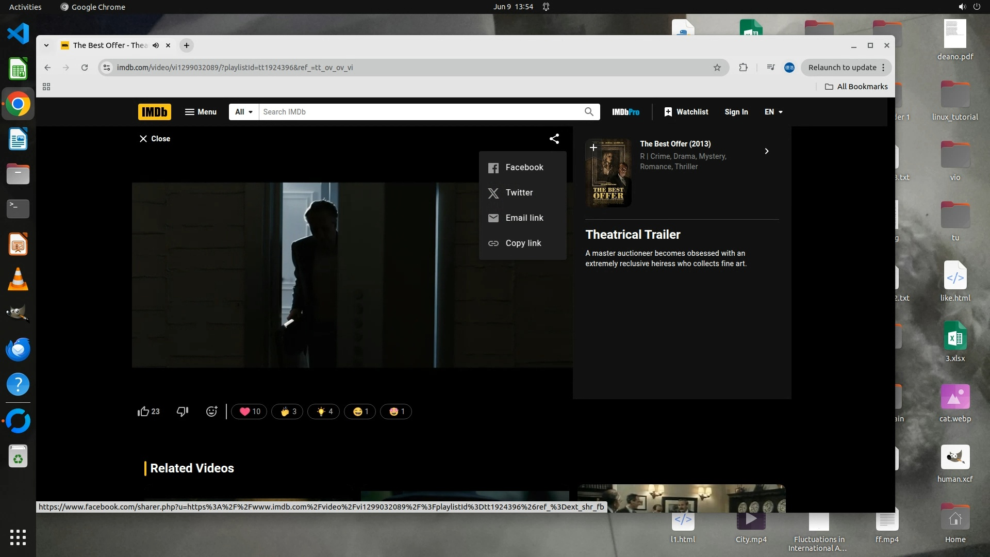
Task: Select Facebook in the share menu
Action: [x=523, y=168]
